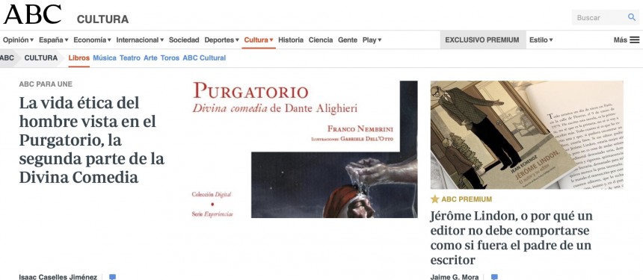Image resolution: width=643 pixels, height=280 pixels.
Task: Open the Jérôme Lindon article headline
Action: point(511,238)
